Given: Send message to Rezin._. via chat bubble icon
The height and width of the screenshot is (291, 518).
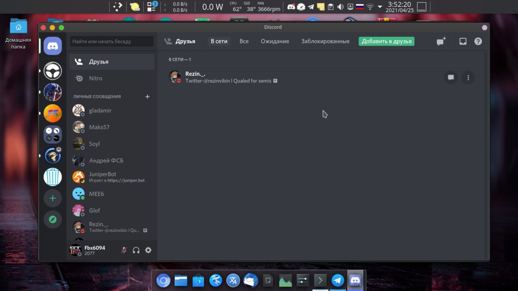Looking at the screenshot, I should [x=451, y=78].
